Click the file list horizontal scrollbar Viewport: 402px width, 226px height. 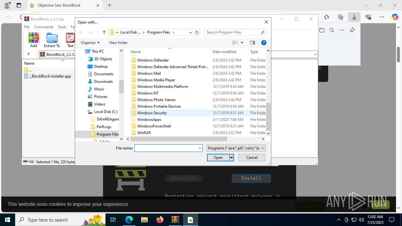tap(178, 139)
